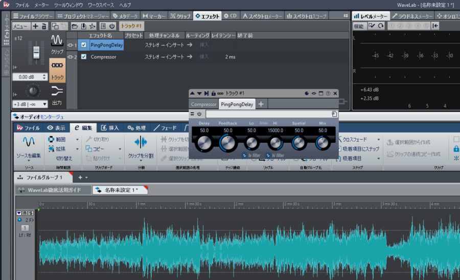Expand the クロスフェード dropdown arrow
Screen dimensions: 460x280
coord(378,140)
